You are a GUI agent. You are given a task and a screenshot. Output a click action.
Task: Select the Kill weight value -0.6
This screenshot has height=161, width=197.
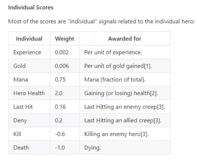[x=60, y=134]
